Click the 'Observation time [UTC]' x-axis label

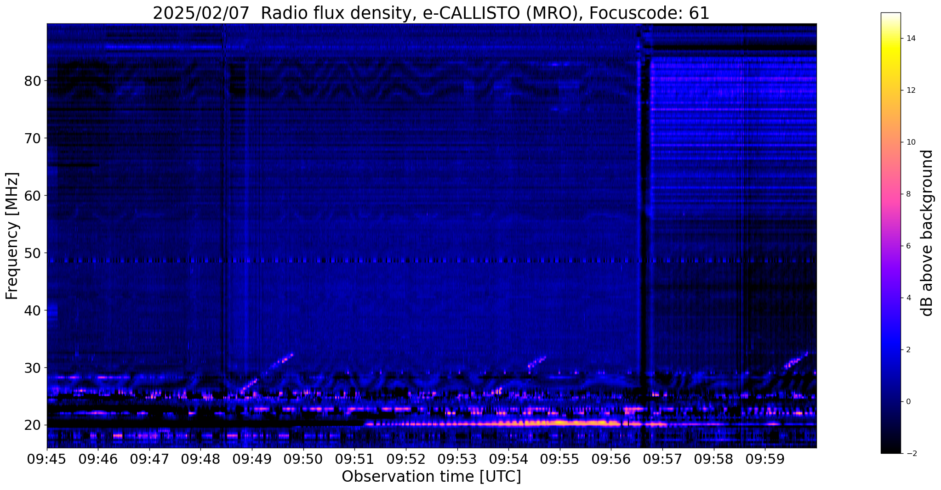pyautogui.click(x=431, y=476)
